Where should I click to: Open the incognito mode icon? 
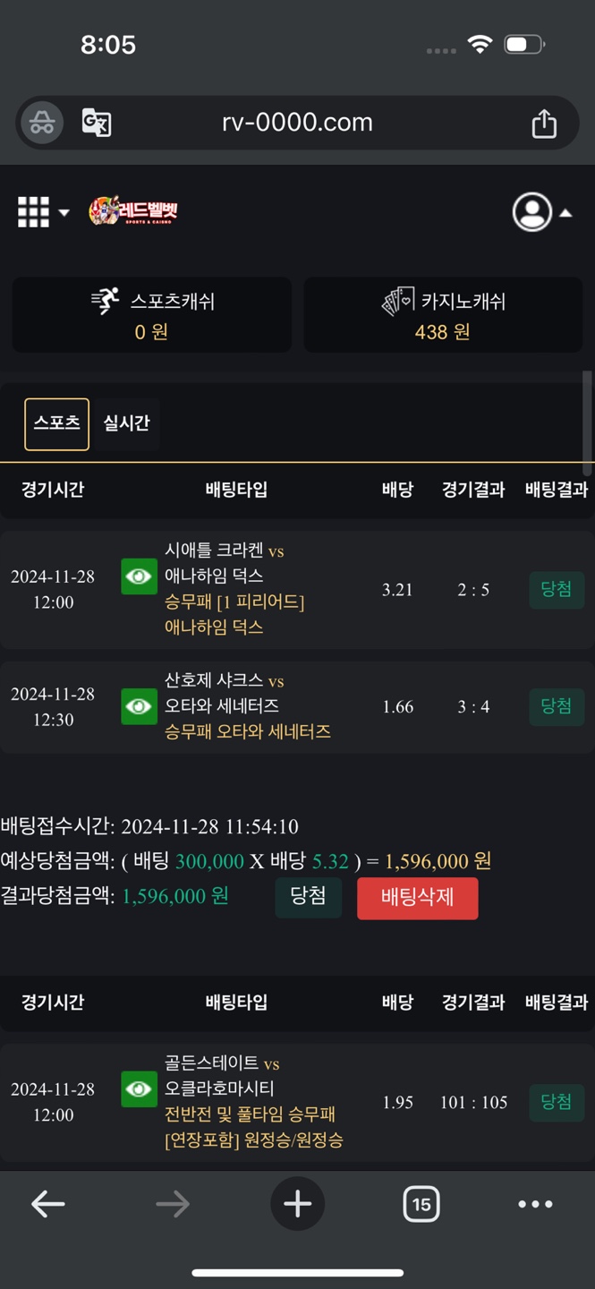click(x=42, y=123)
